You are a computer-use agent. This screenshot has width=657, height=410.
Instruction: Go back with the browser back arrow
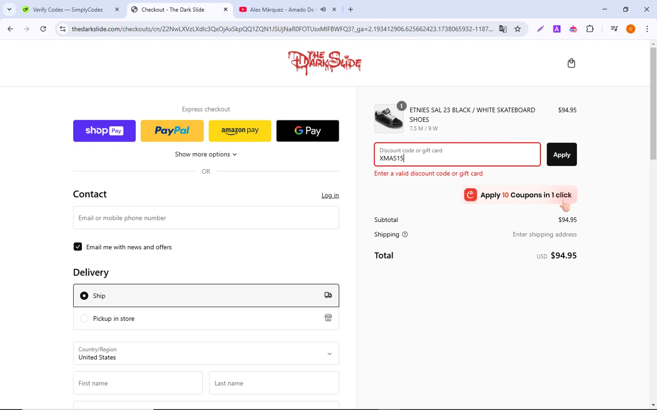coord(11,29)
